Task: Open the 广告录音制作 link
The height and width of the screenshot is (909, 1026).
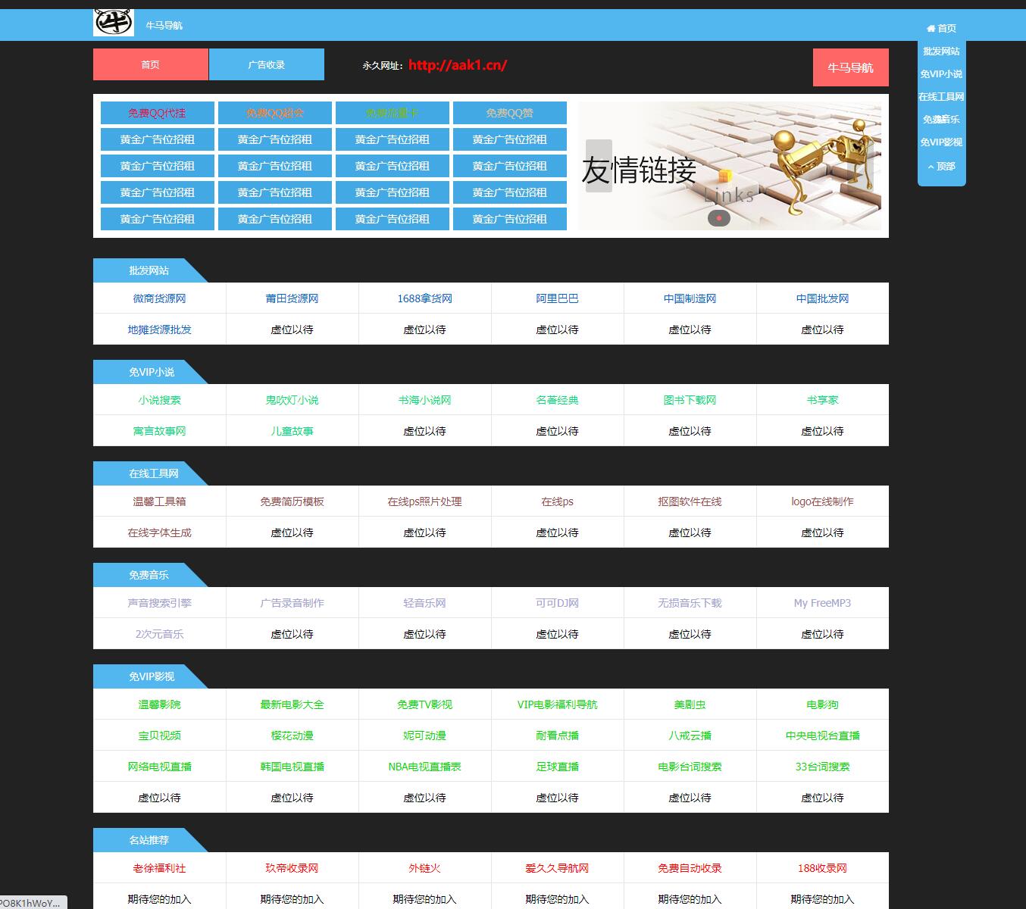Action: 292,603
